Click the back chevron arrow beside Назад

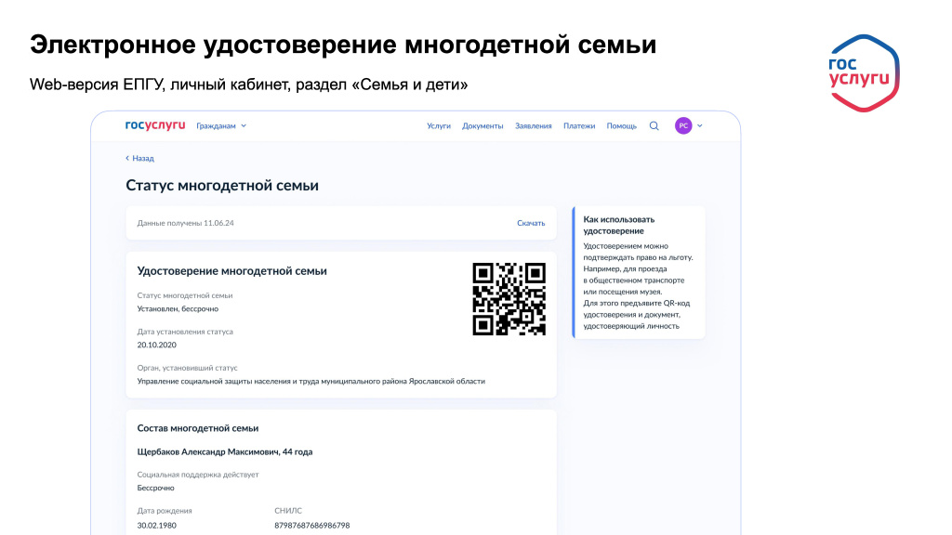pyautogui.click(x=128, y=158)
